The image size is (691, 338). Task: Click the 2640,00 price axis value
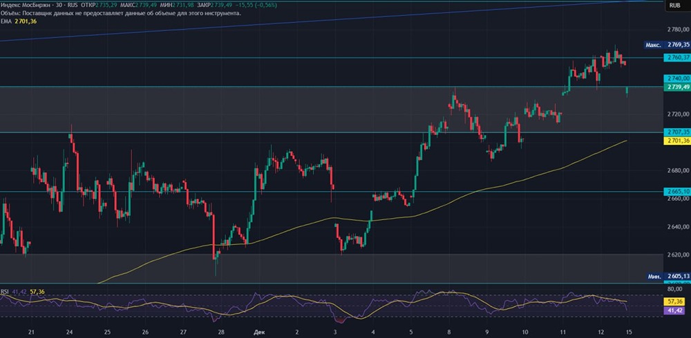pyautogui.click(x=679, y=227)
